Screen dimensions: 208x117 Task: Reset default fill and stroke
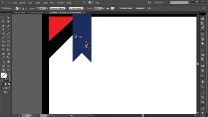click(2, 80)
